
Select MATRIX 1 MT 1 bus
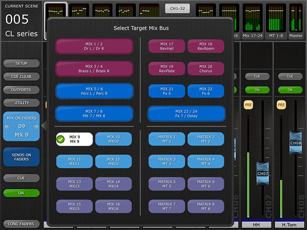tap(167, 139)
